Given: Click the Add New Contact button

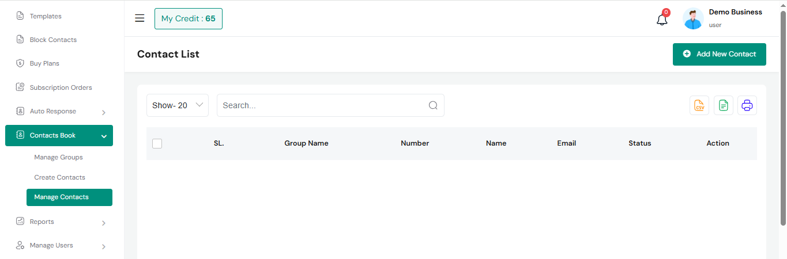Looking at the screenshot, I should (x=719, y=54).
